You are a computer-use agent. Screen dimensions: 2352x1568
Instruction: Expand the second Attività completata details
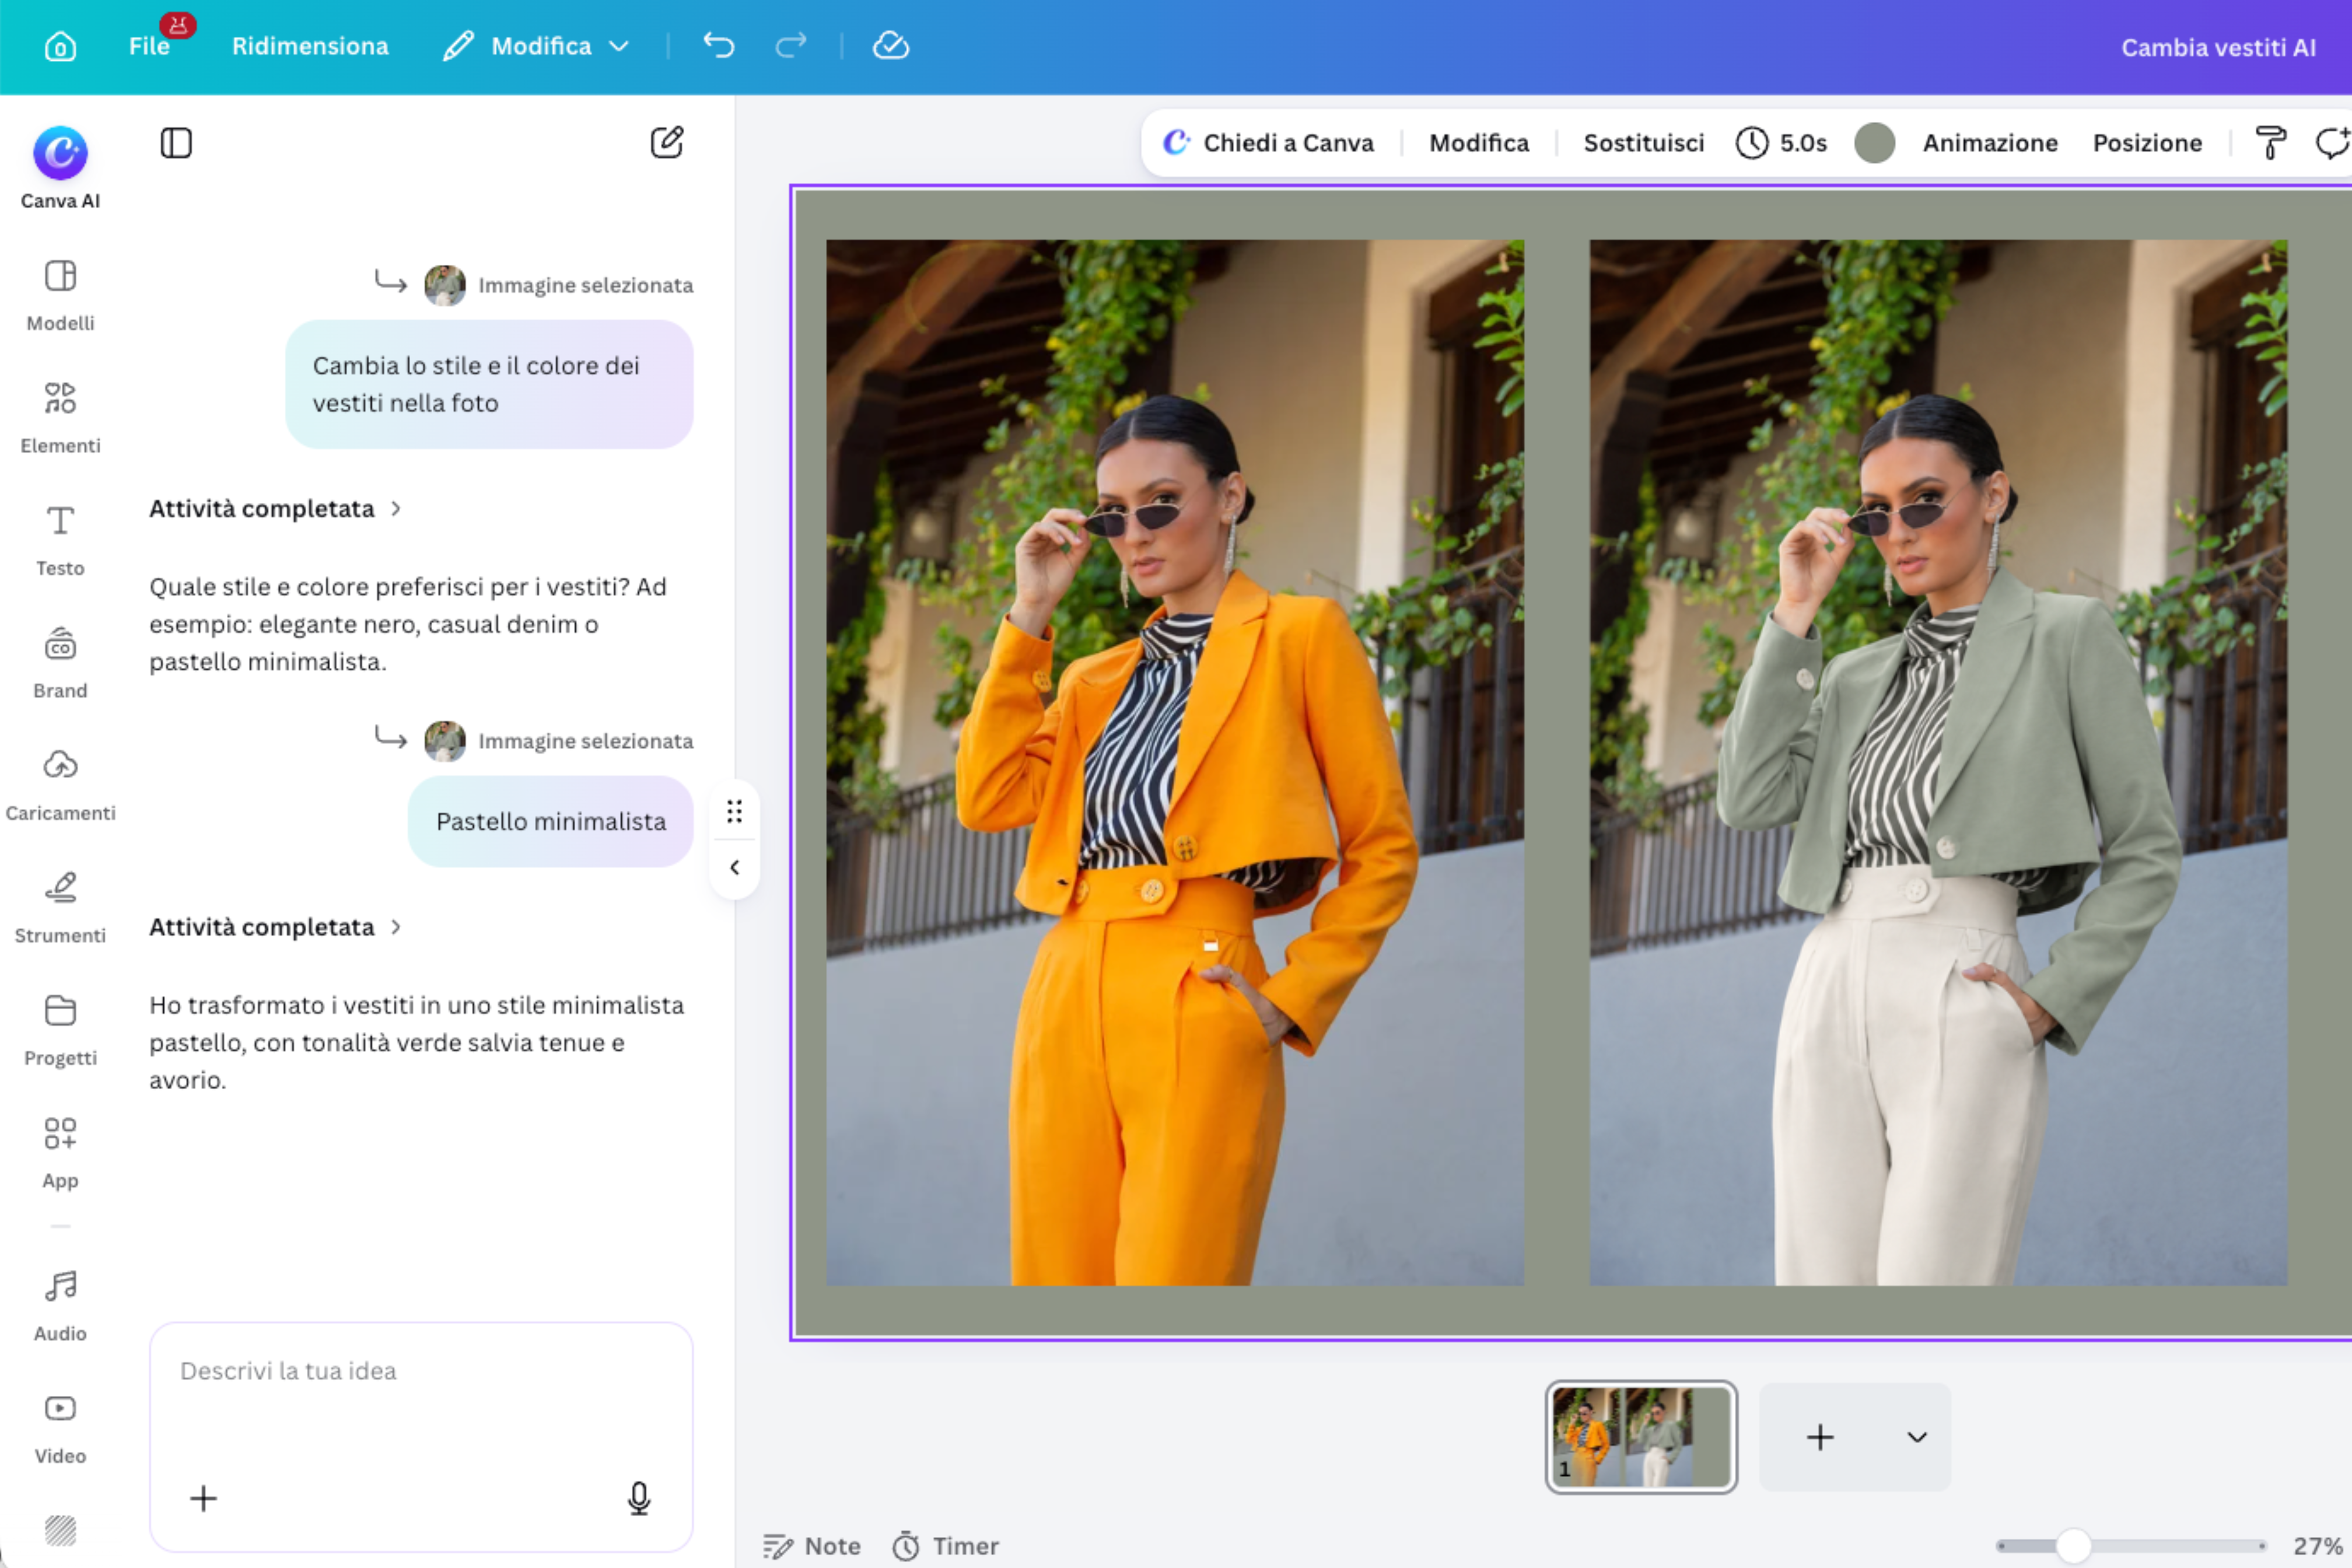275,927
